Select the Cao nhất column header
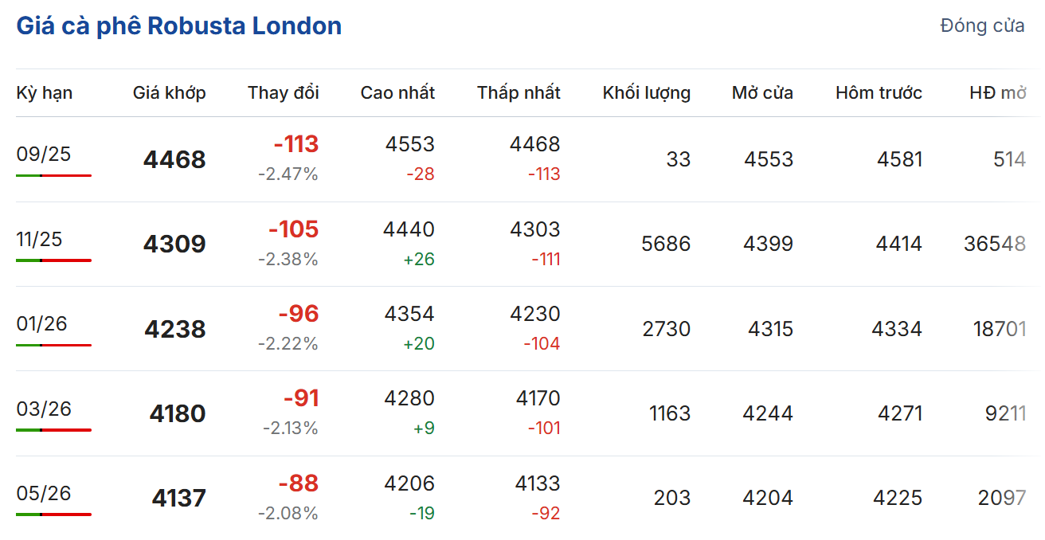Viewport: 1045px width, 540px height. click(x=397, y=92)
